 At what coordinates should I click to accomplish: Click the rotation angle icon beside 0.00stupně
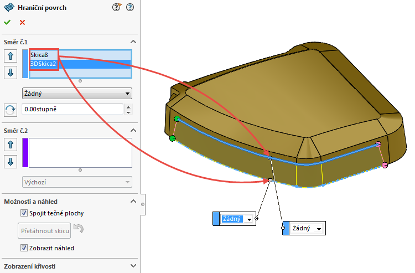[11, 110]
